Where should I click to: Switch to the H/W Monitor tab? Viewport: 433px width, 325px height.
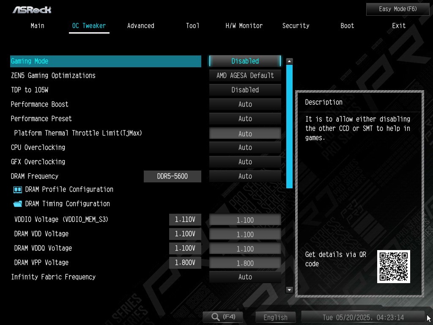244,26
